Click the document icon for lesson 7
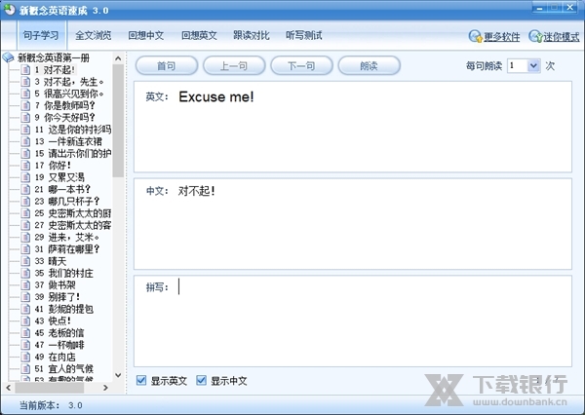 (x=25, y=105)
